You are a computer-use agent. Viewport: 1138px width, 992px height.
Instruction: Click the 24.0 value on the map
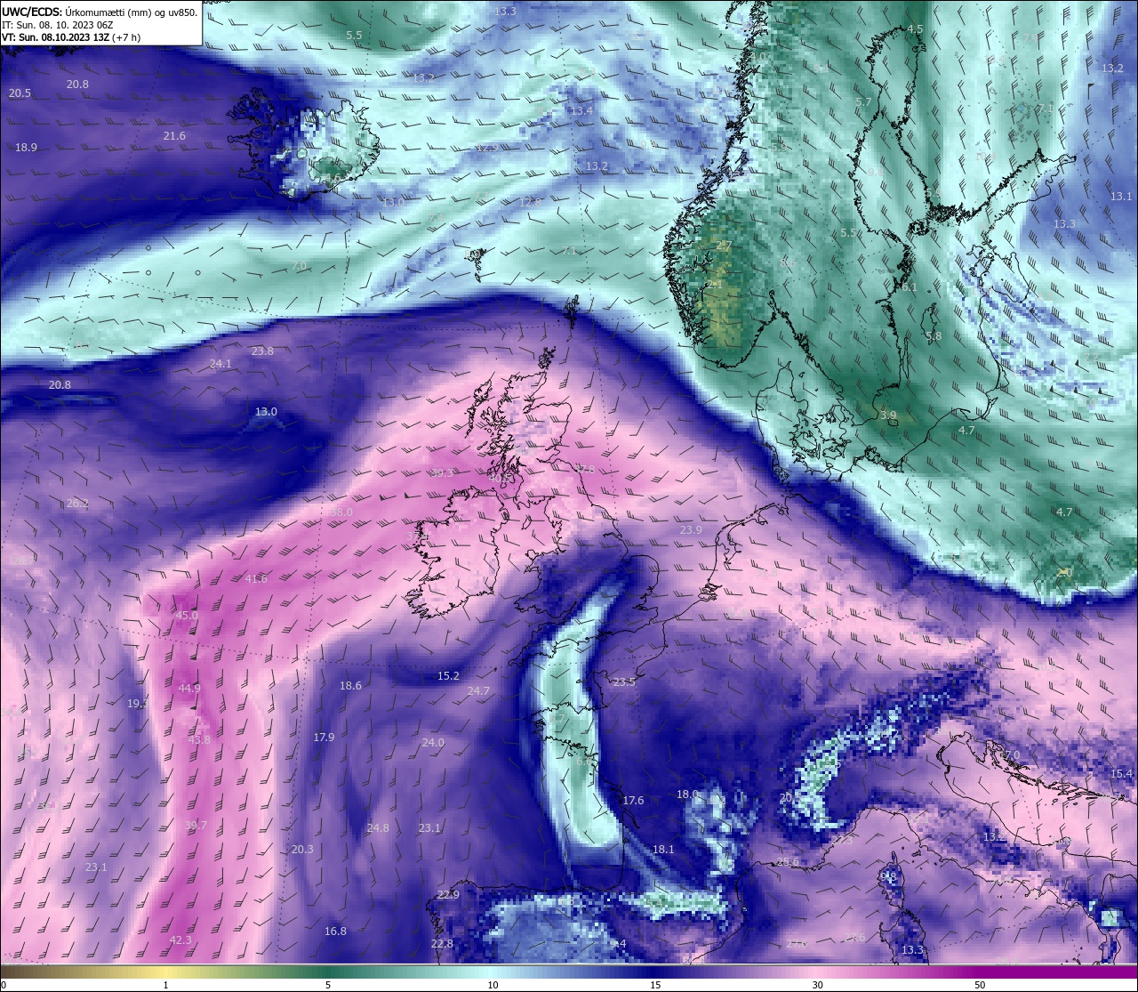point(433,743)
